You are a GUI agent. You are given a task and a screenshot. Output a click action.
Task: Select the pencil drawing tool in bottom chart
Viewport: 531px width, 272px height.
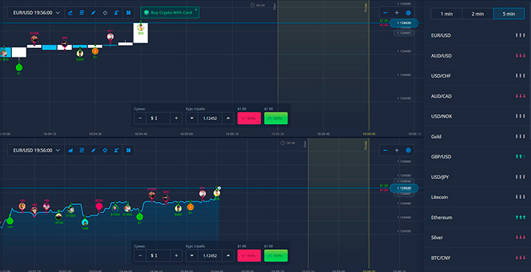pyautogui.click(x=94, y=150)
